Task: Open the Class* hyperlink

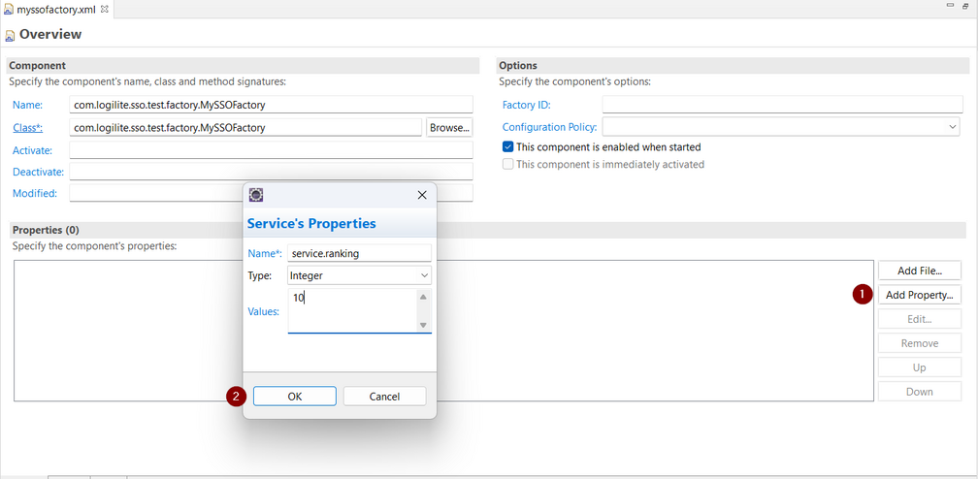Action: tap(27, 128)
